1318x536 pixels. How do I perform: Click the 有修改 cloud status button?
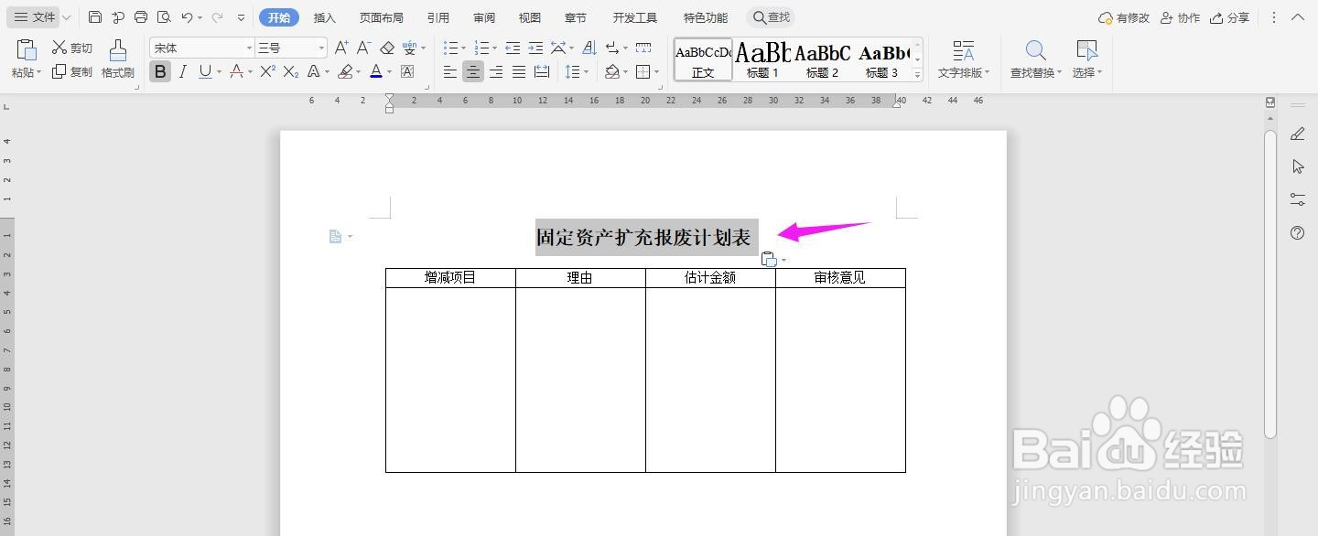[1124, 17]
